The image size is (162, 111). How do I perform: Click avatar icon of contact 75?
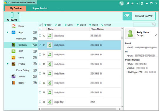point(50,64)
